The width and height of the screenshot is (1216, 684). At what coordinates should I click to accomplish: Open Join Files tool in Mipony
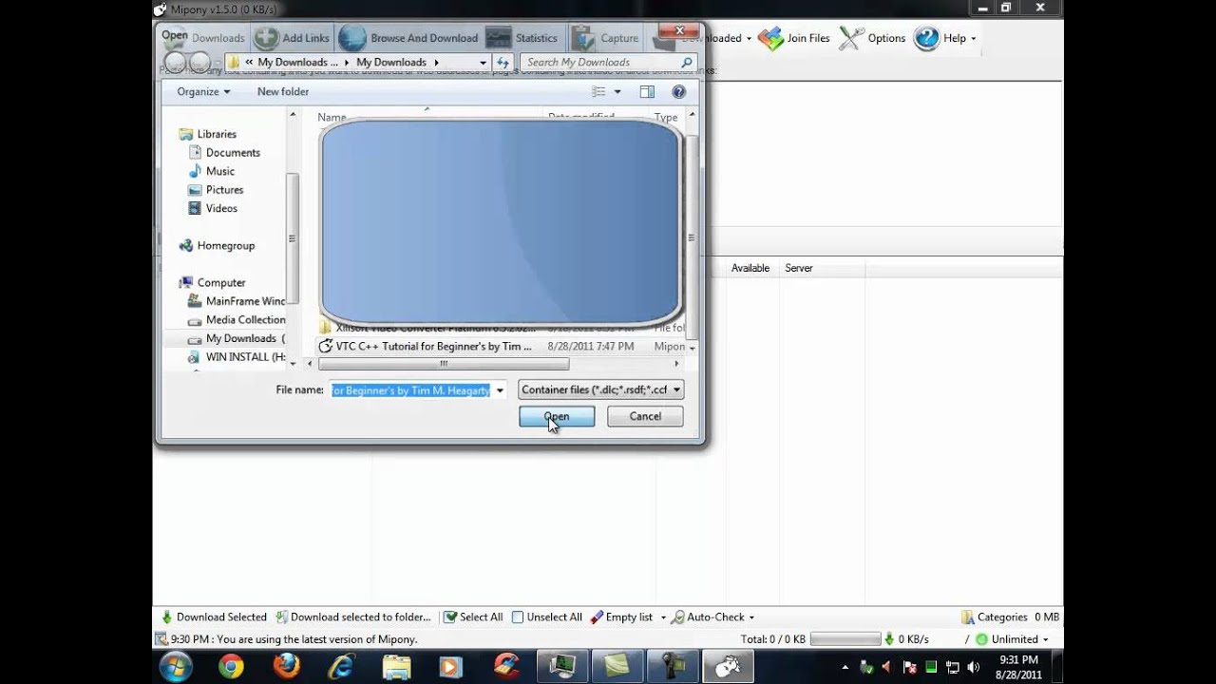coord(794,38)
